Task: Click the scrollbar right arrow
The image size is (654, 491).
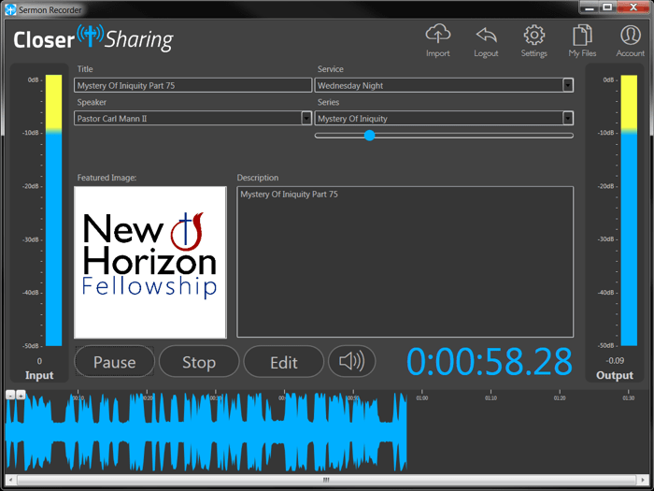Action: click(x=644, y=480)
